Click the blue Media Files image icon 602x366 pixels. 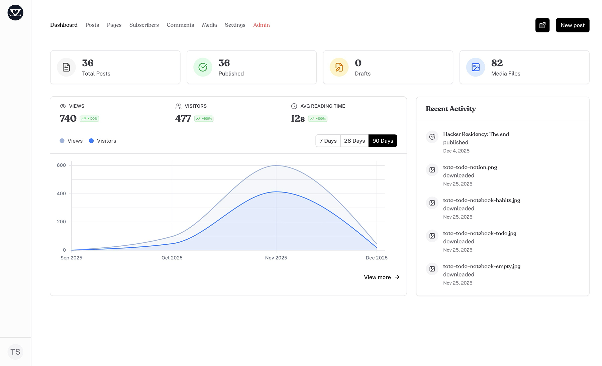(x=475, y=67)
